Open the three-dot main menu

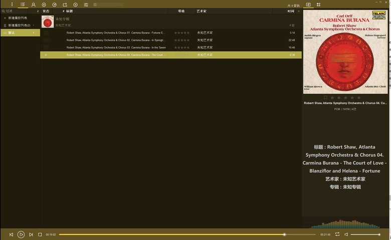12,5
